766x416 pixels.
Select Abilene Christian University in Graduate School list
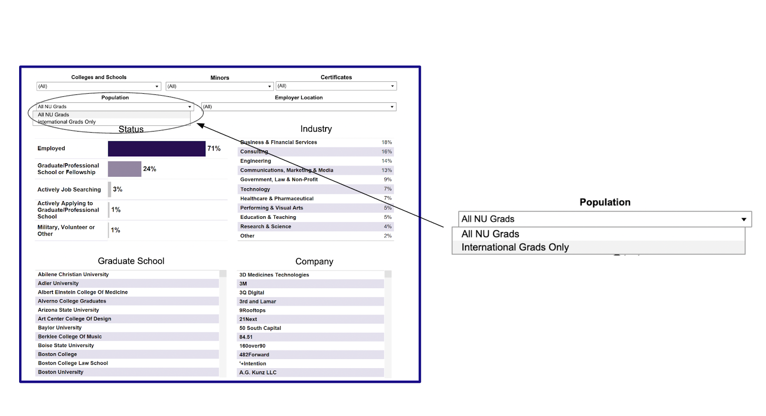(127, 275)
